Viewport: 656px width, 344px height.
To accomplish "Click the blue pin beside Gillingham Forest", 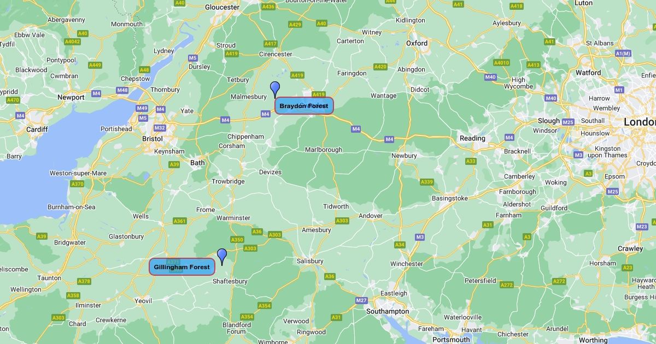I will [222, 257].
